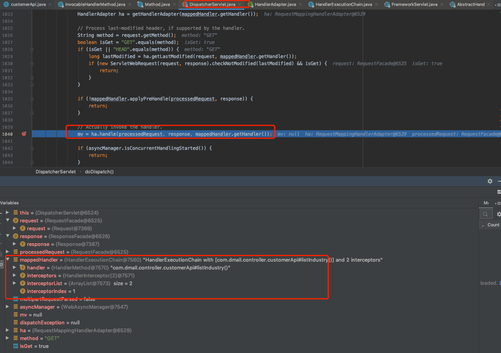
Task: Fold the applyPreHandle if block at line 1035
Action: click(31, 99)
